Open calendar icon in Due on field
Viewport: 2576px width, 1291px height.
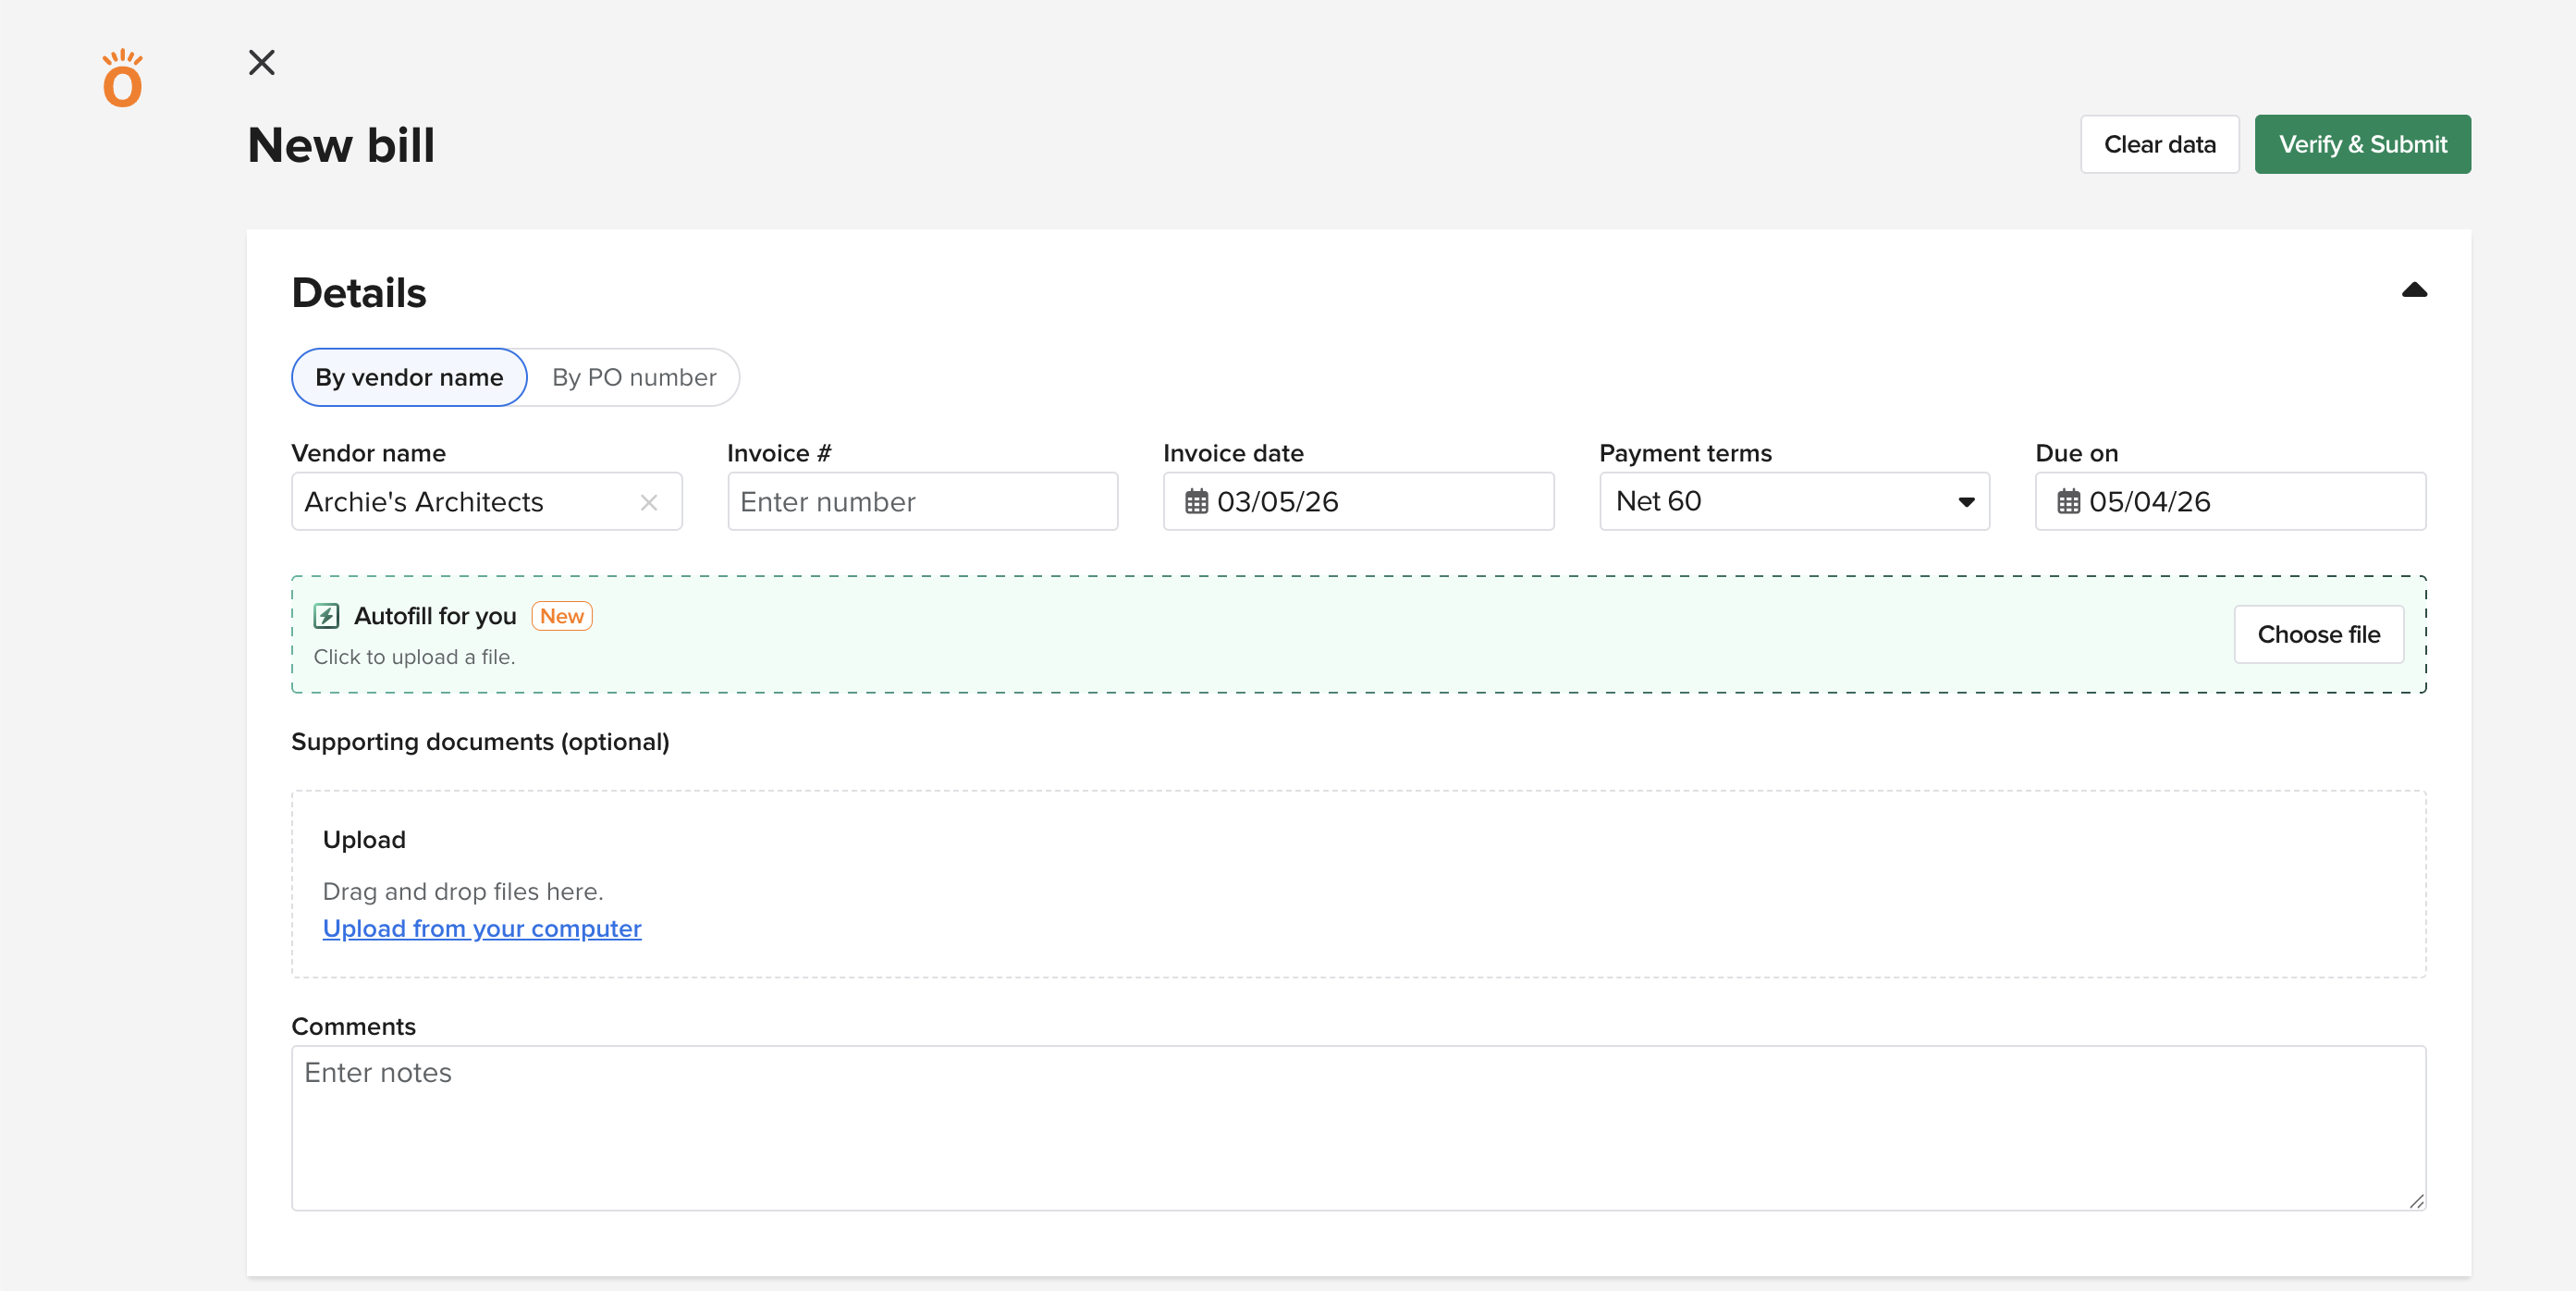pos(2068,502)
